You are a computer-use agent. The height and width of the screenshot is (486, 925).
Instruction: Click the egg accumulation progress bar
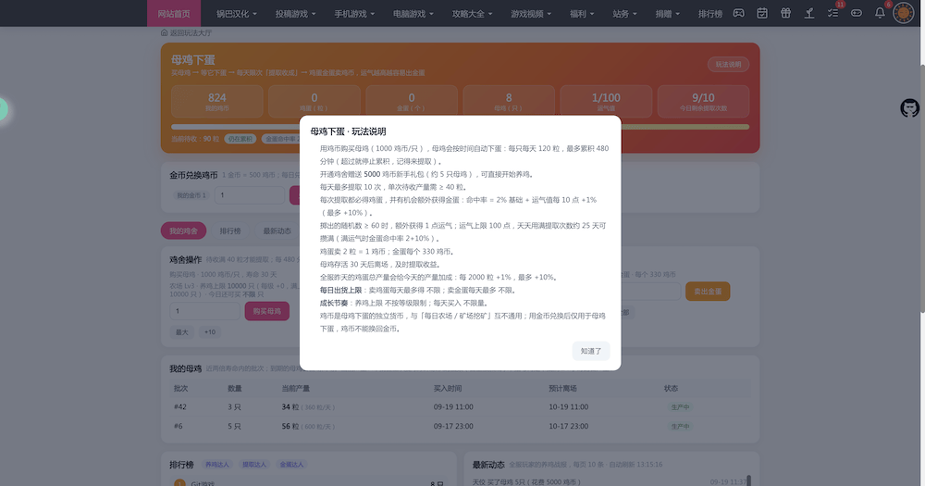(460, 127)
